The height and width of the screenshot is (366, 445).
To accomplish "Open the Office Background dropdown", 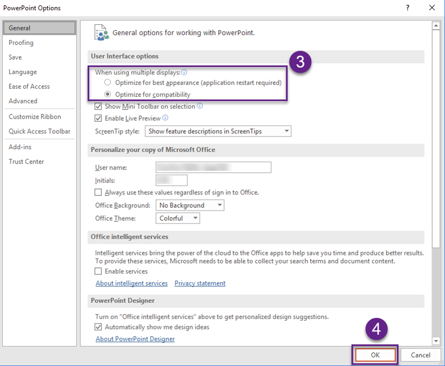I will pos(190,205).
